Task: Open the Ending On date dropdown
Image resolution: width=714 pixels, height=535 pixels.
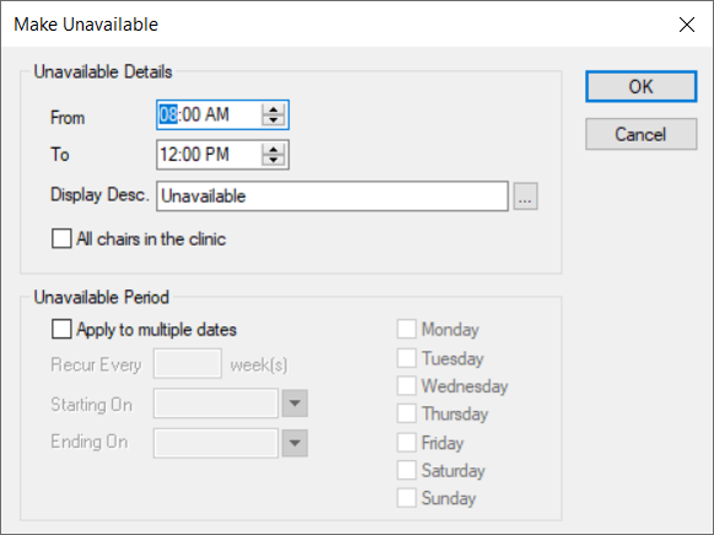Action: tap(297, 442)
